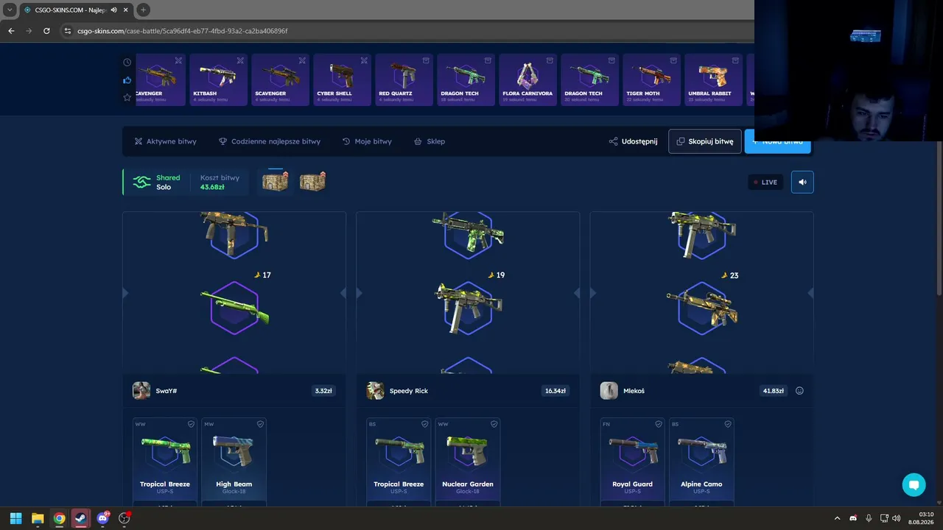Click the battle icon on Cyber Shell card
The height and width of the screenshot is (530, 943).
[364, 60]
